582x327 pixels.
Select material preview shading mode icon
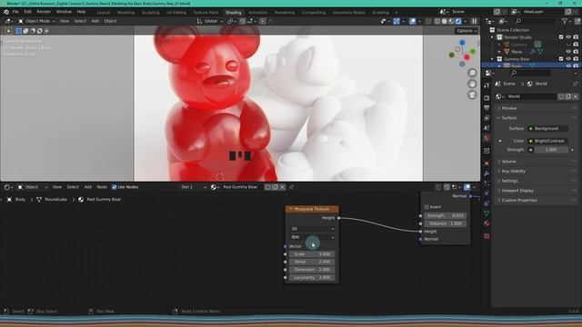coord(451,21)
